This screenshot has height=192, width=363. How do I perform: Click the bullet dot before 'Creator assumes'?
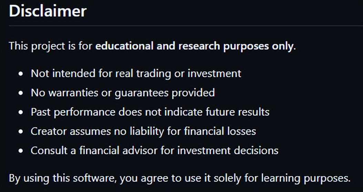pos(21,132)
